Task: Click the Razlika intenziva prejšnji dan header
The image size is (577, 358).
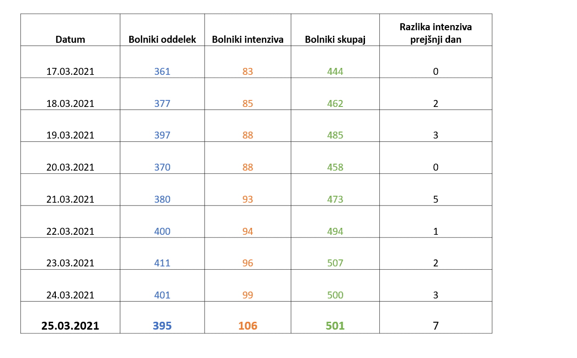Action: (x=436, y=33)
